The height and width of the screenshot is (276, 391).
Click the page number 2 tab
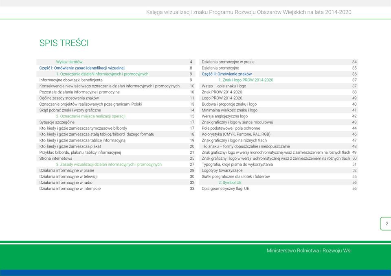click(x=386, y=224)
